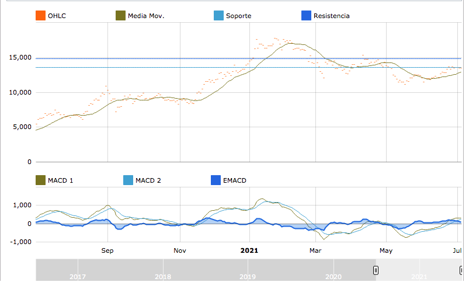
Task: Click the blue EMACD legend swatch
Action: (216, 180)
